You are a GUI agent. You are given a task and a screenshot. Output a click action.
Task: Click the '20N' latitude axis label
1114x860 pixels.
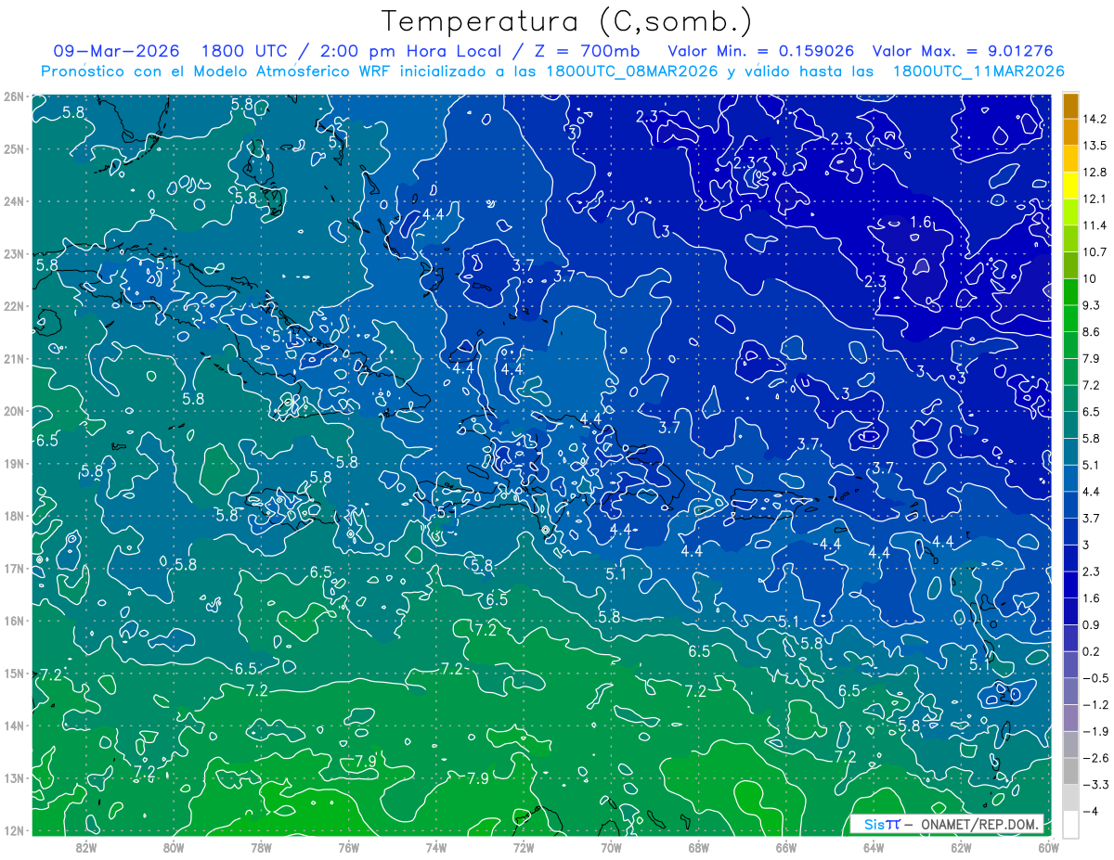tap(13, 411)
